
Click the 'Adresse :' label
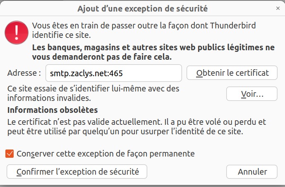pyautogui.click(x=24, y=73)
